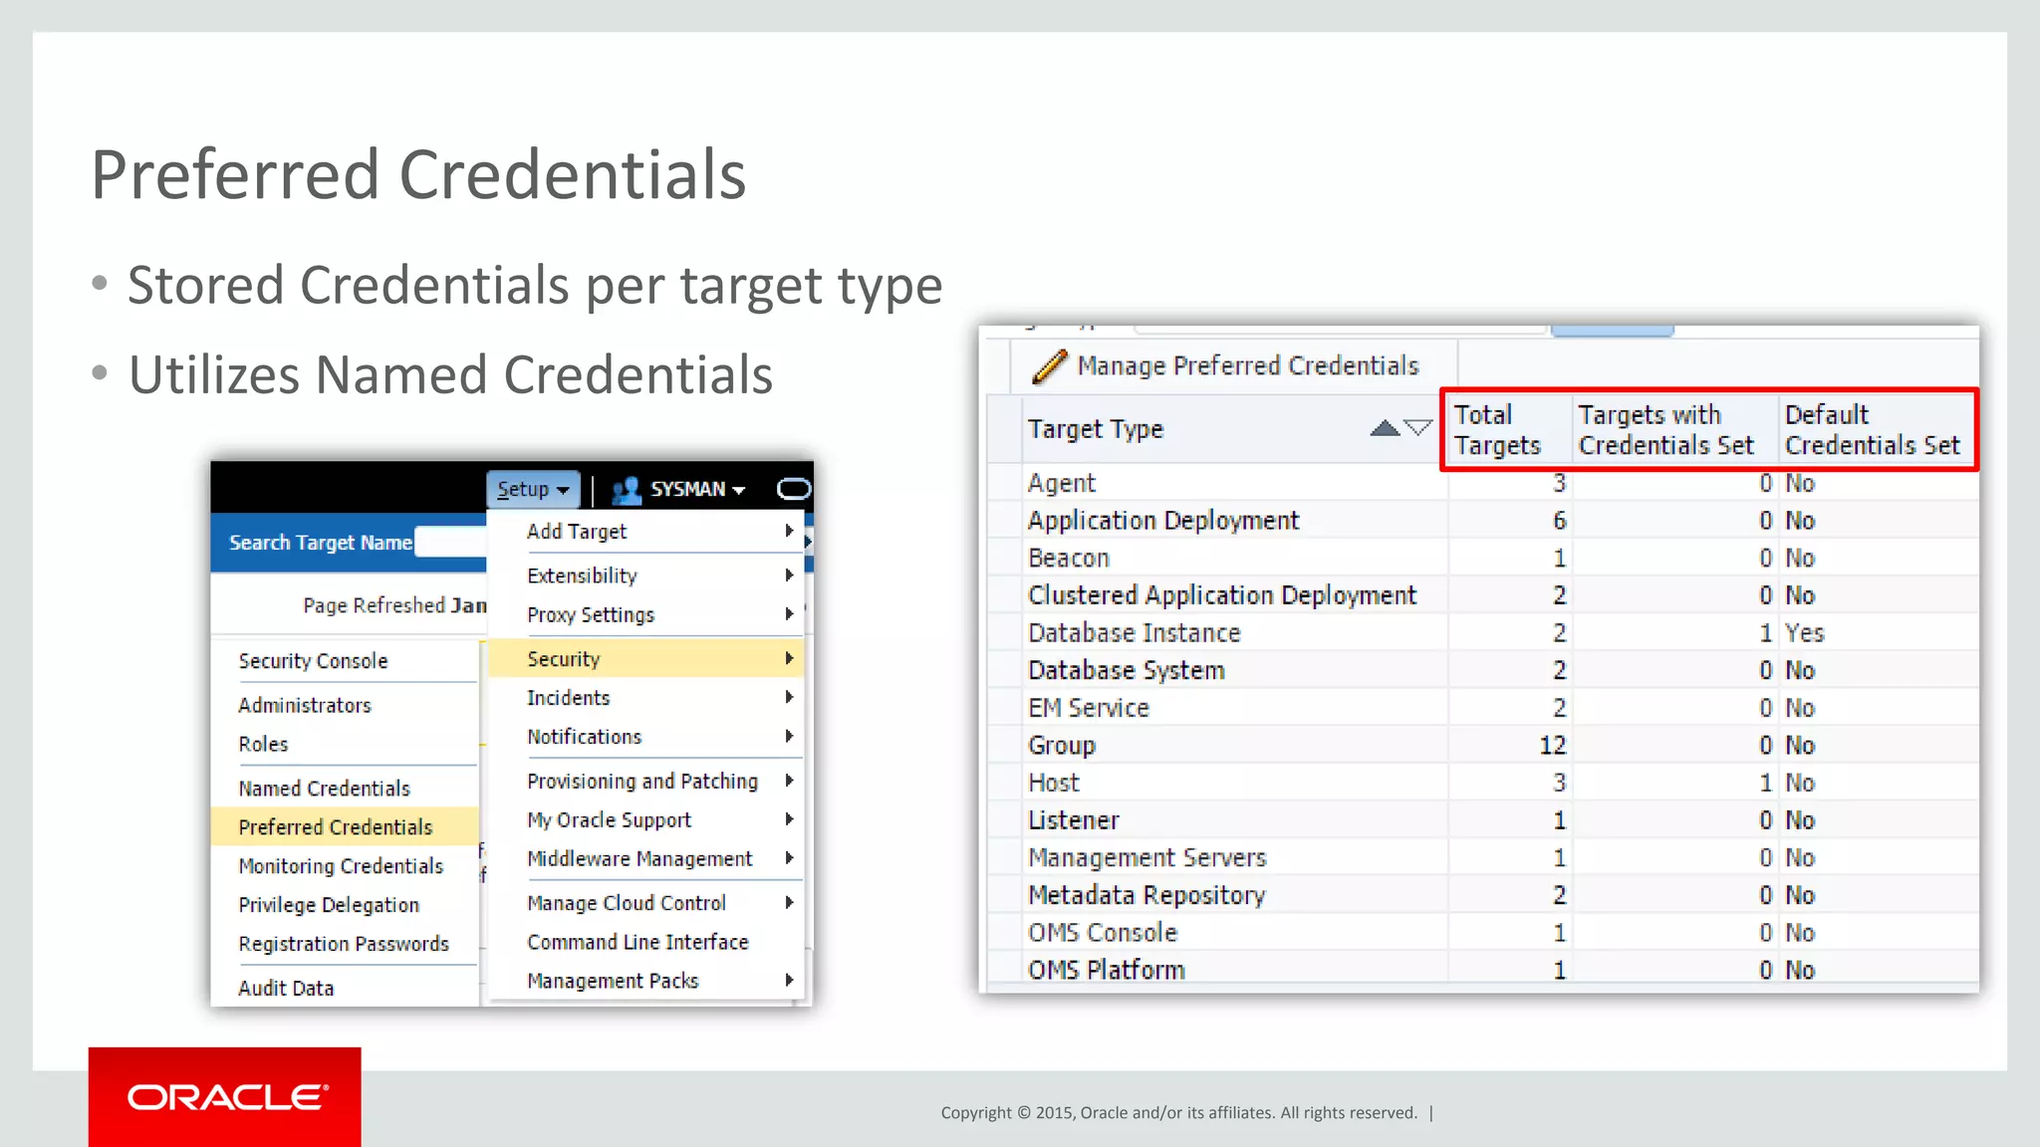Expand the Management Packs submenu arrow
The image size is (2040, 1147).
(x=789, y=980)
